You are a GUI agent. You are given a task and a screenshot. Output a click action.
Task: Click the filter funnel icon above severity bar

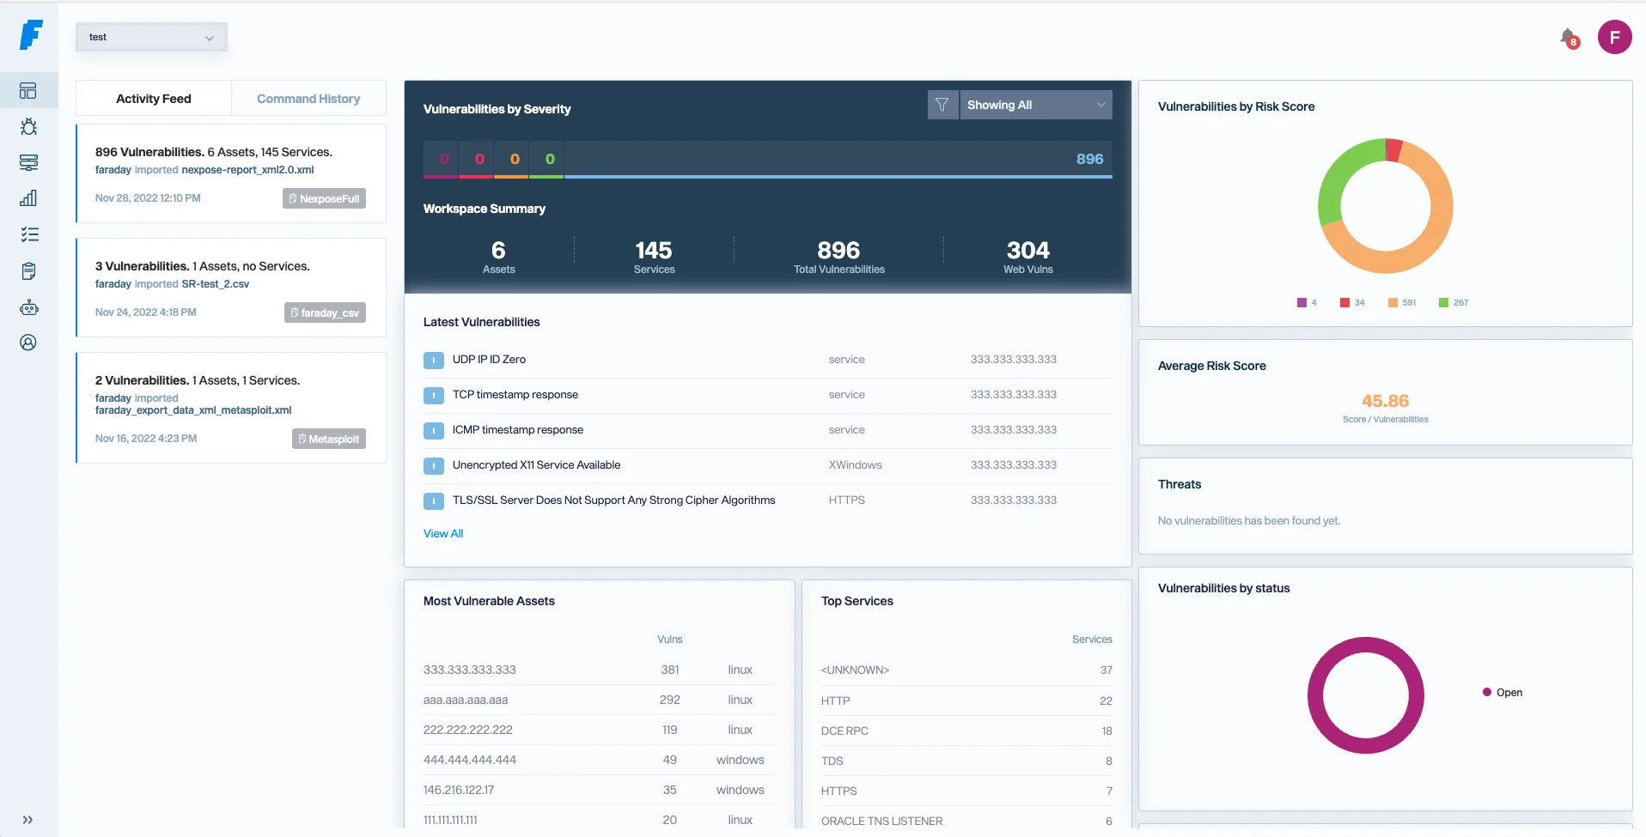942,104
